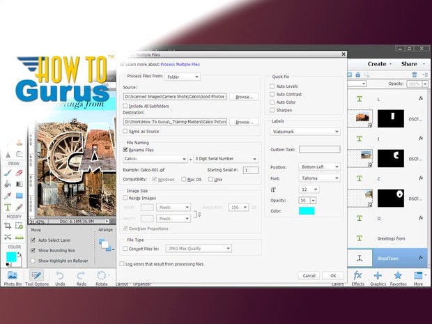Enable Same as Source checkbox
Viewport: 432px width, 324px height.
[x=125, y=131]
